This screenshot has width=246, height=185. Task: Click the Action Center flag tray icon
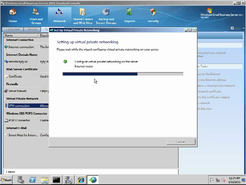click(212, 180)
